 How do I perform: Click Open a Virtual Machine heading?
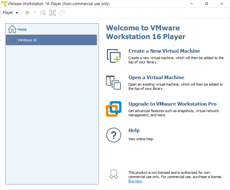click(x=156, y=78)
